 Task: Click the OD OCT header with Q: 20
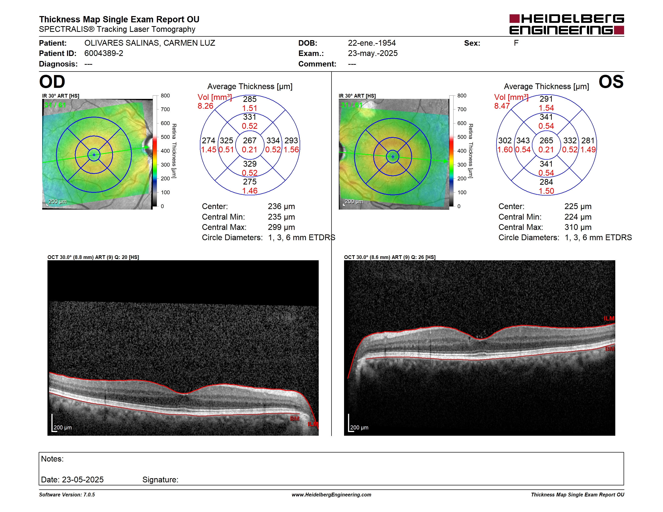pyautogui.click(x=93, y=257)
